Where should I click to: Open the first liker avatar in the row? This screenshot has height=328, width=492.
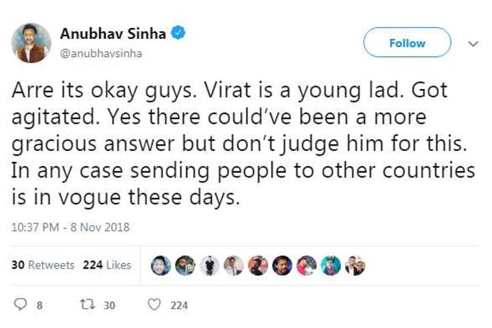pyautogui.click(x=161, y=266)
